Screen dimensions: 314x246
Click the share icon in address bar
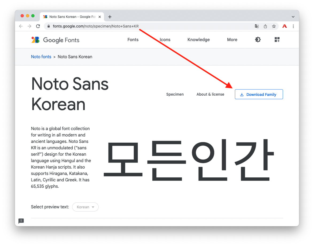pos(265,26)
